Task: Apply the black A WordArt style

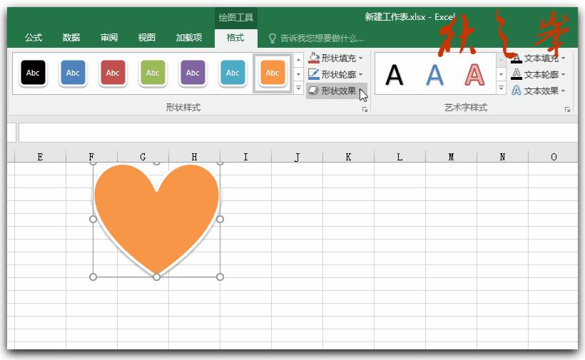Action: coord(395,75)
